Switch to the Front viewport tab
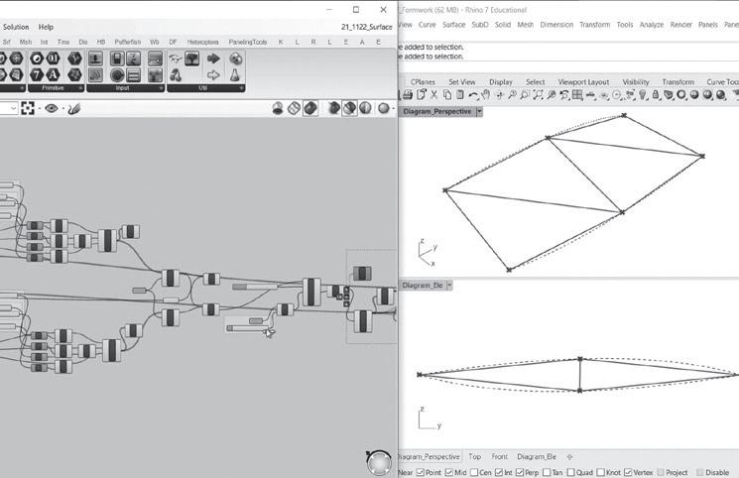 tap(500, 457)
